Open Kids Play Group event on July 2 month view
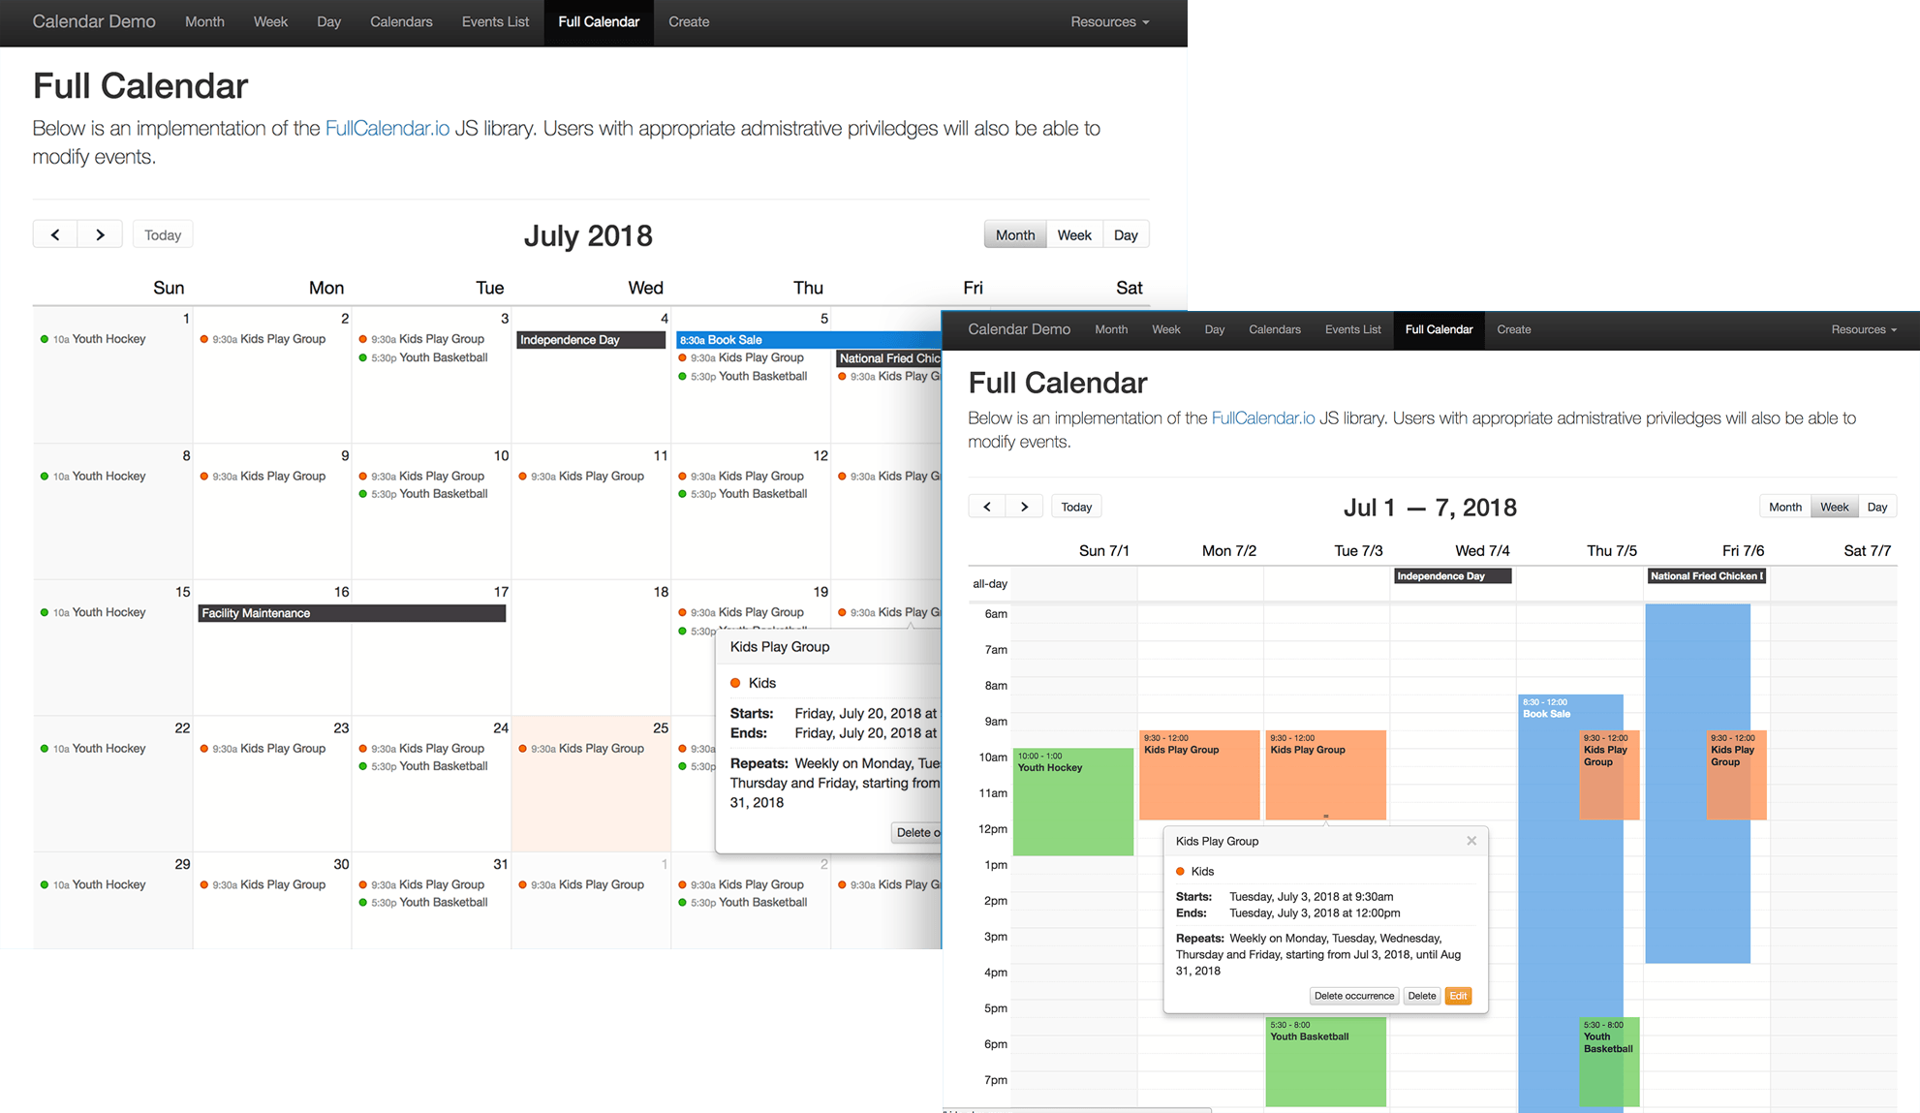The width and height of the screenshot is (1920, 1113). (263, 339)
